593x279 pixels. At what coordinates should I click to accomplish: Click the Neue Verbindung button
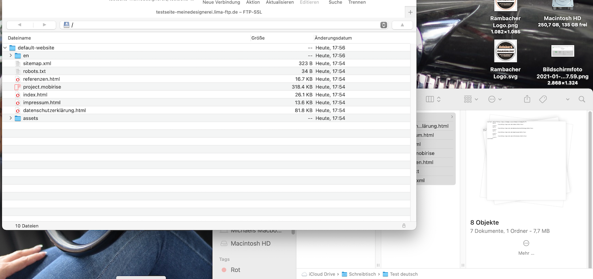tap(221, 2)
